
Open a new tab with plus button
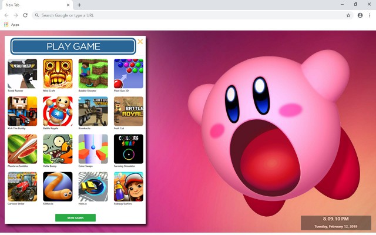point(79,5)
